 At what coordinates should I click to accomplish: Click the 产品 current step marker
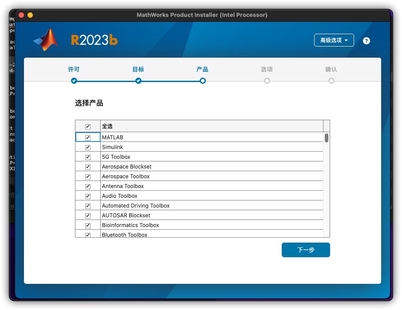click(202, 81)
